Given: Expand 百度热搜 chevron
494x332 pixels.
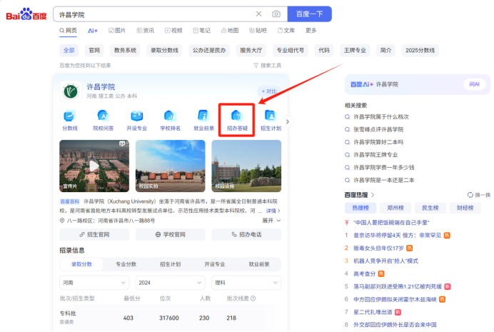Looking at the screenshot, I should tap(373, 195).
